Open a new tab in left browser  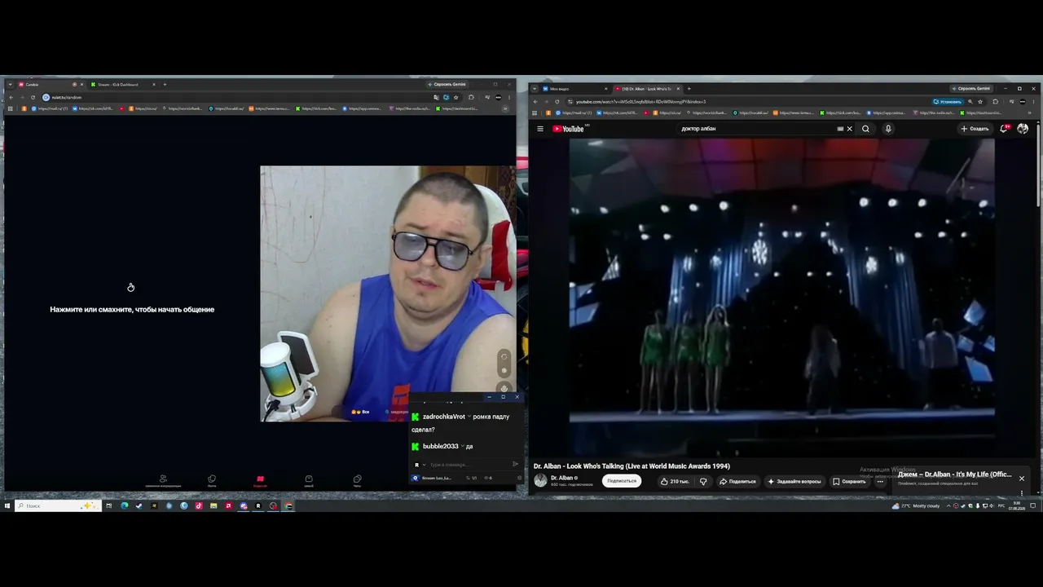(x=165, y=84)
